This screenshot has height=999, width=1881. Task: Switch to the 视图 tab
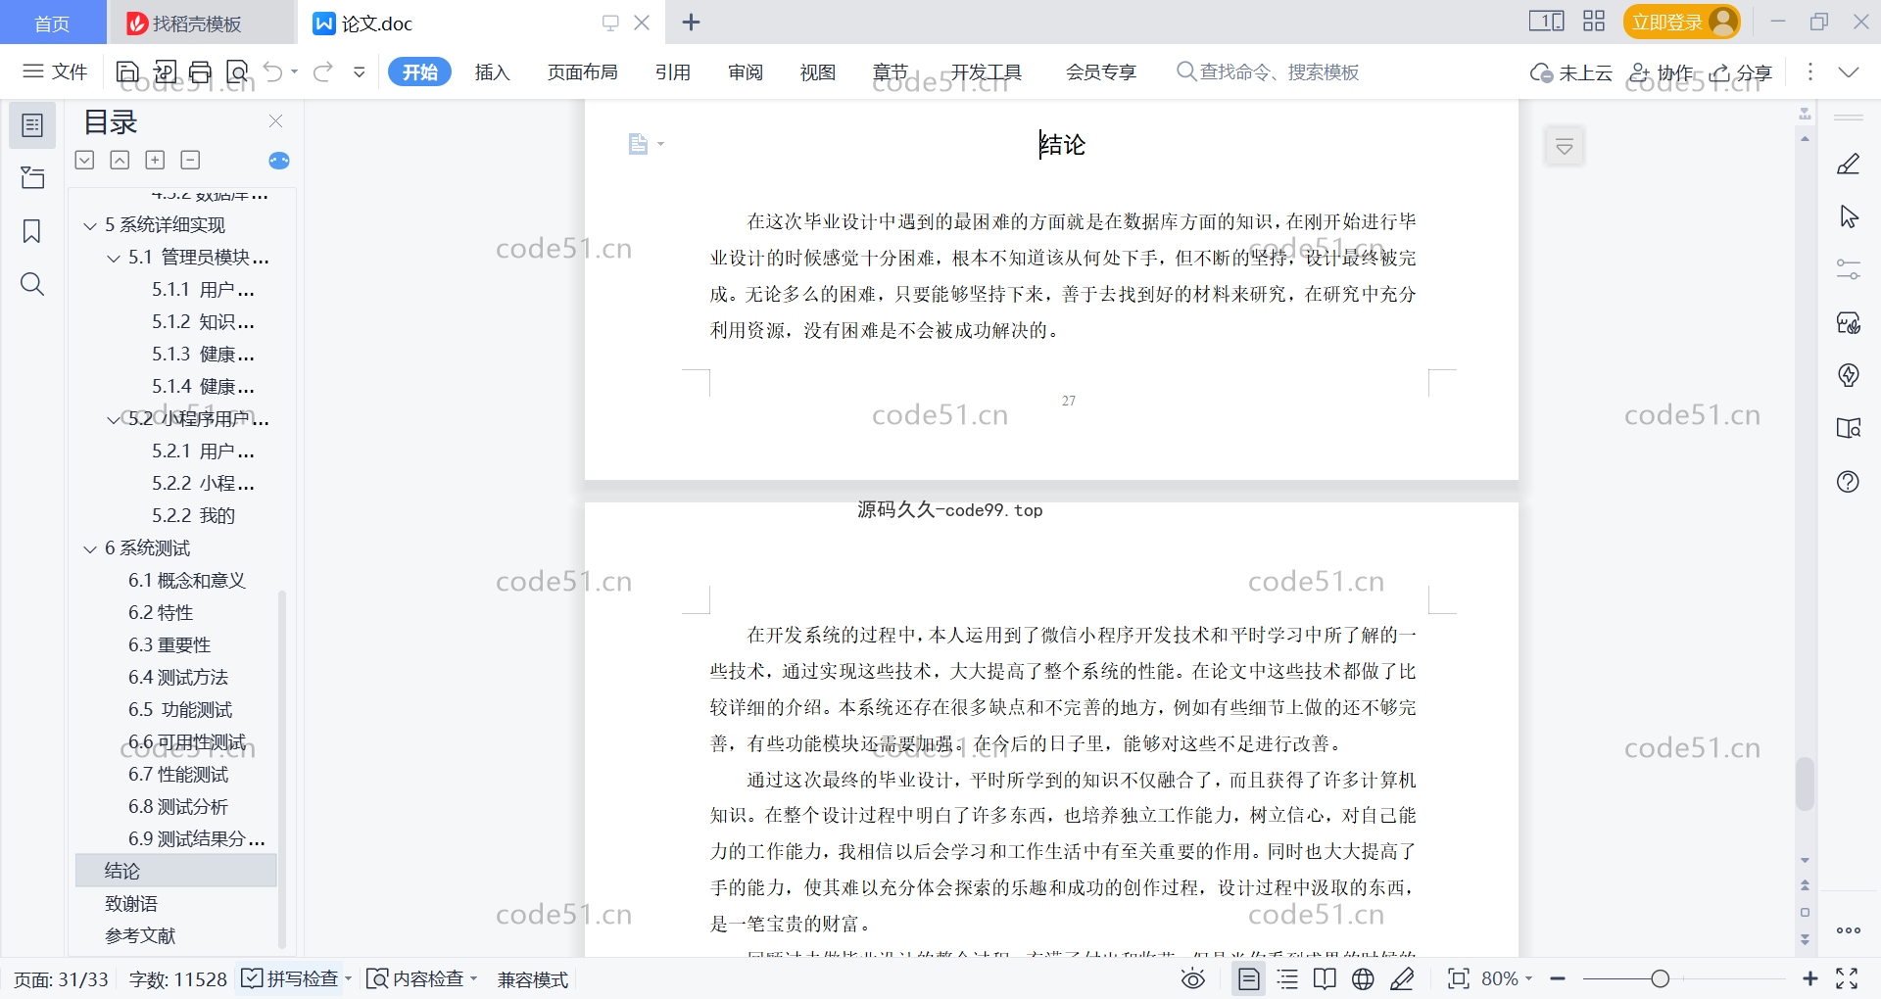(818, 71)
